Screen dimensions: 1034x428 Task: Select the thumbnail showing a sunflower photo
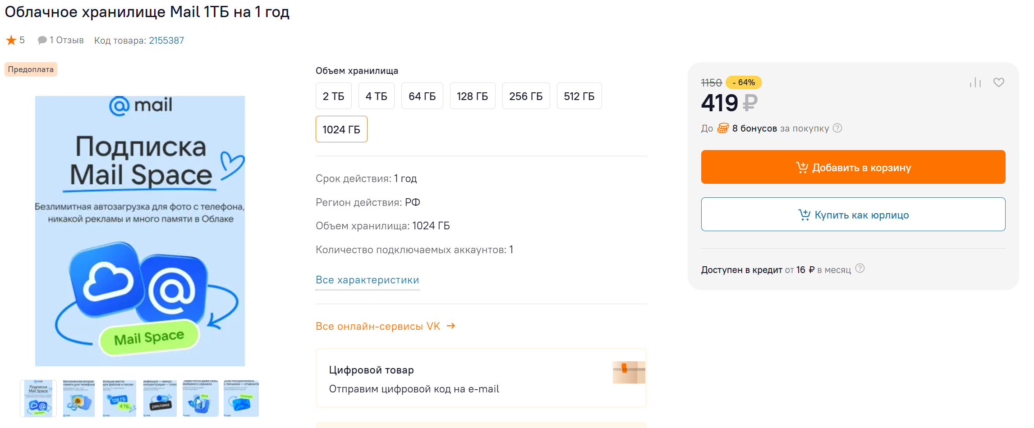[x=78, y=398]
